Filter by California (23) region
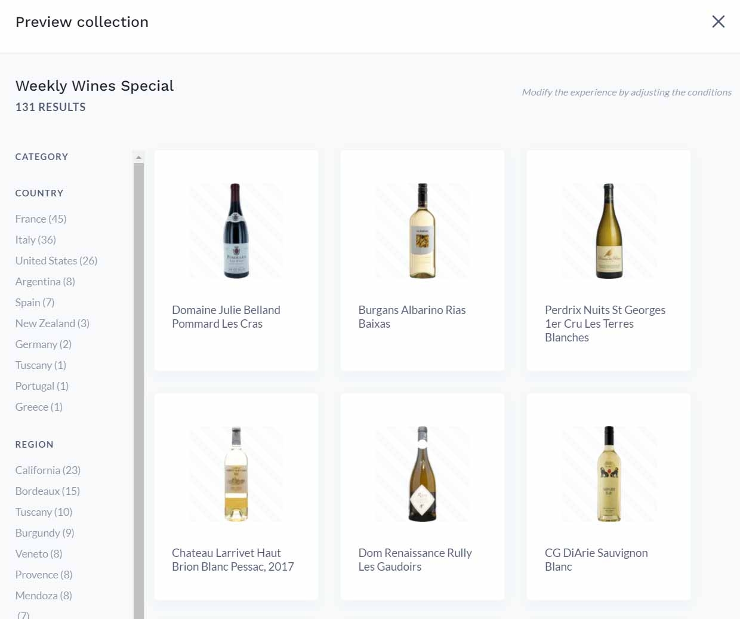740x619 pixels. coord(48,470)
